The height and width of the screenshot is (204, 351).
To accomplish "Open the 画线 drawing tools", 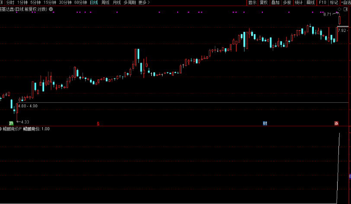I will tap(310, 3).
